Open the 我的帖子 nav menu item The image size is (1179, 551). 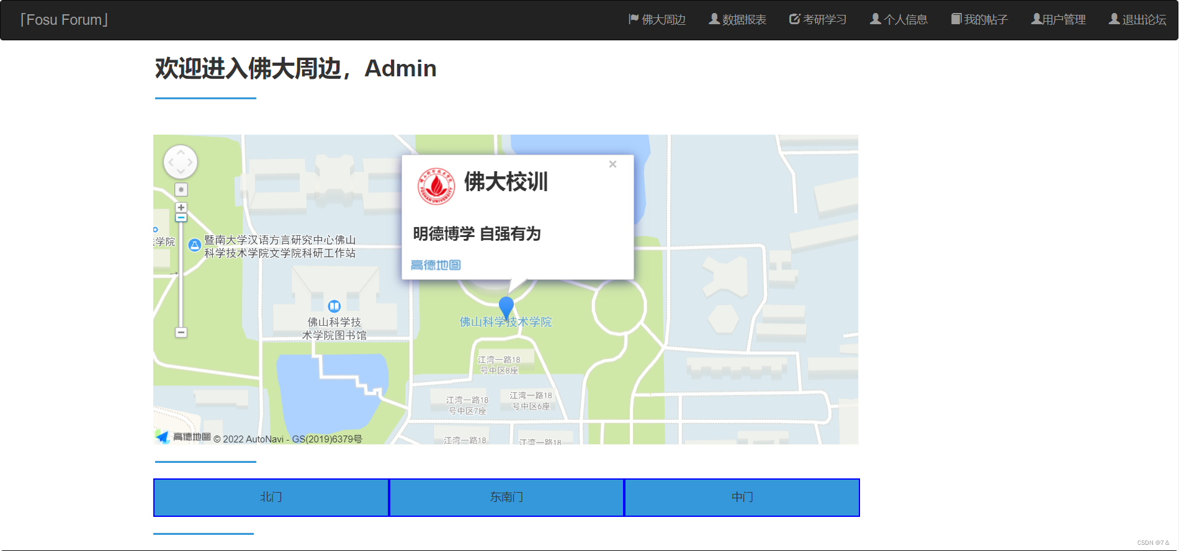pyautogui.click(x=979, y=20)
